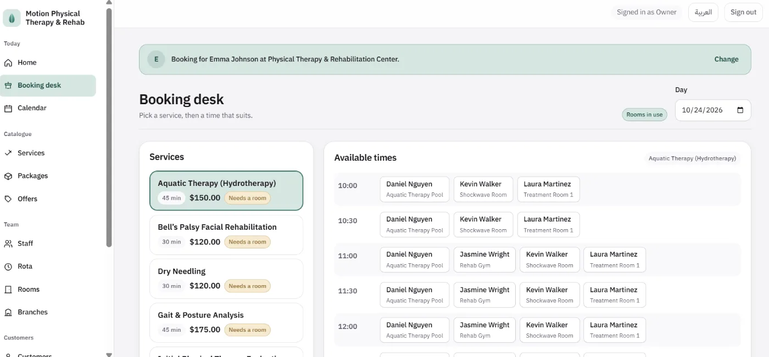Click the Services wand icon in sidebar
The image size is (769, 357).
[8, 154]
